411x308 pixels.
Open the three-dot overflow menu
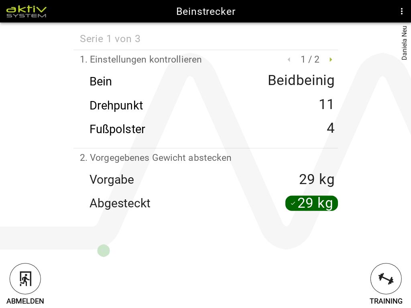[401, 11]
